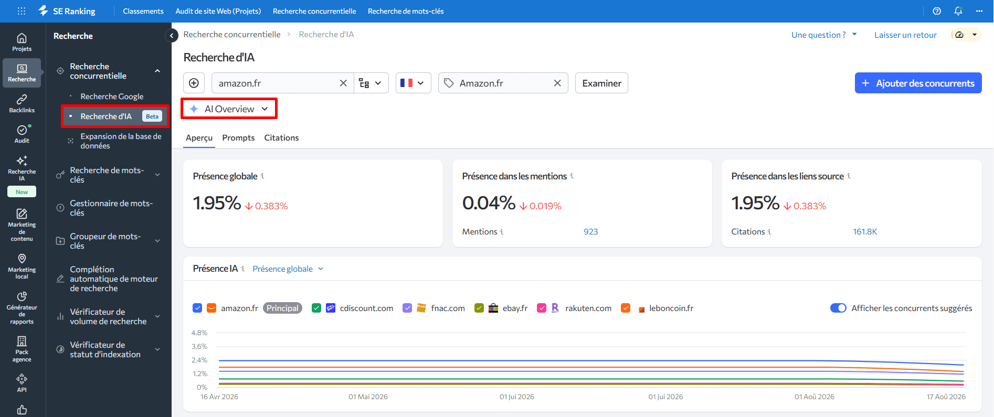The height and width of the screenshot is (417, 994).
Task: Open API in the sidebar
Action: click(x=22, y=383)
